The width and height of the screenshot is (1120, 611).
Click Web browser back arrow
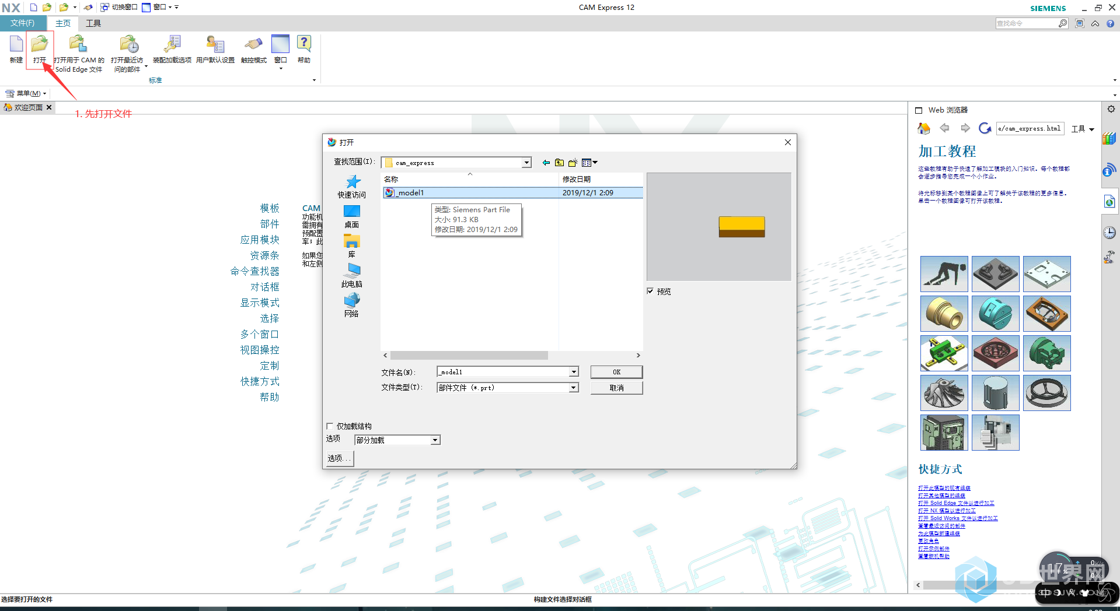pyautogui.click(x=944, y=128)
